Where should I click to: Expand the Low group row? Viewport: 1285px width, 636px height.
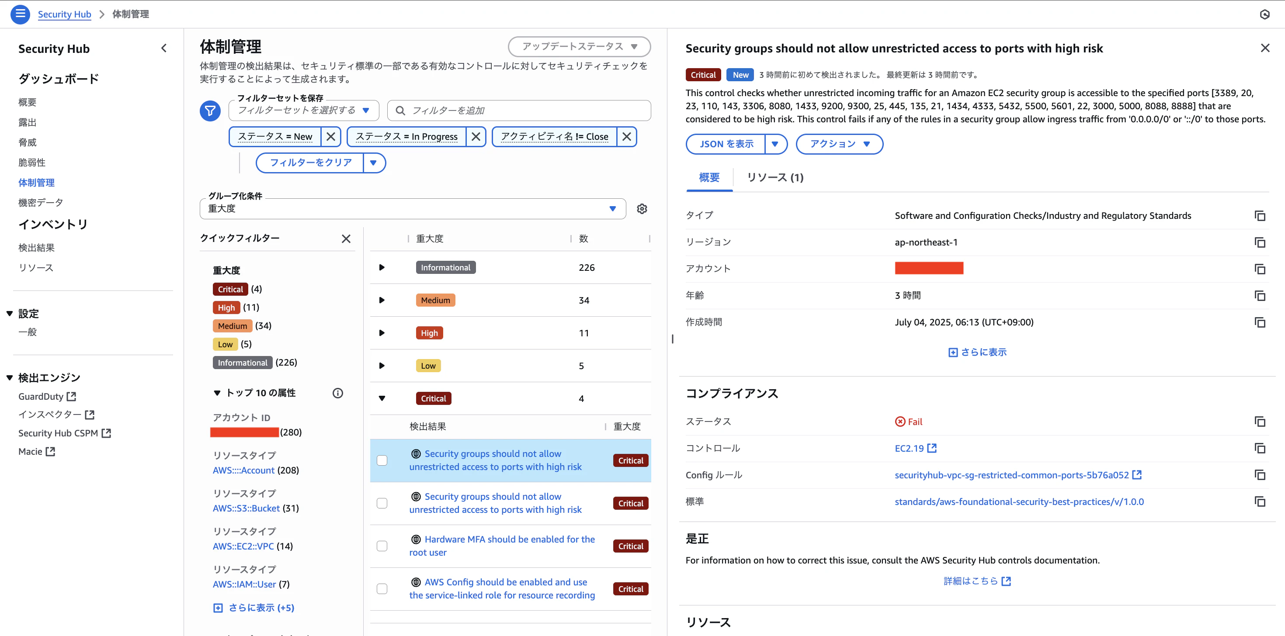point(382,366)
